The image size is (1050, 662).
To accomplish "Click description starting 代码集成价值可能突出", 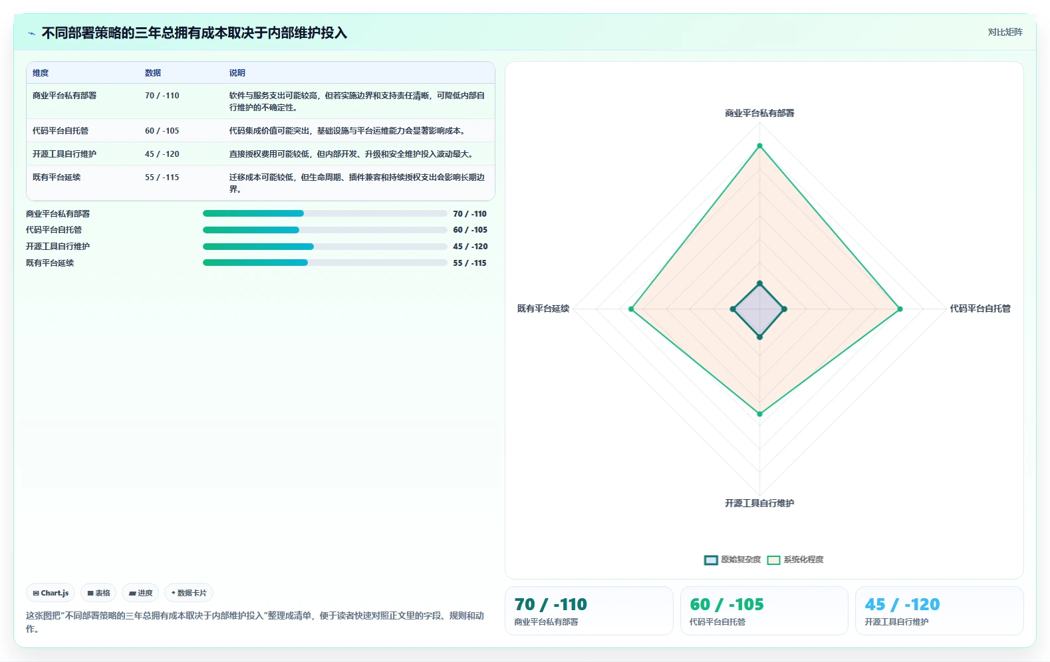I will (x=348, y=131).
